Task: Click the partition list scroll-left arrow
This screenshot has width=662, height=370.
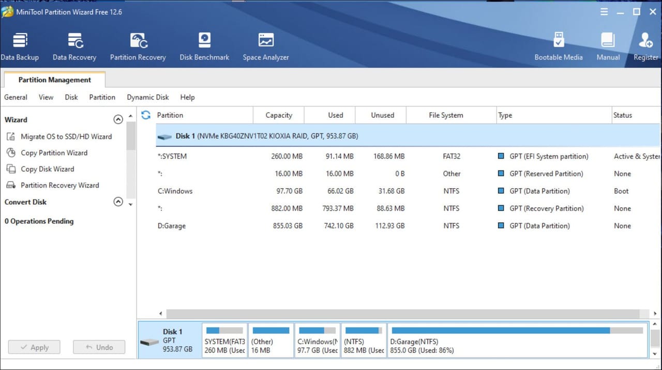Action: pyautogui.click(x=160, y=313)
